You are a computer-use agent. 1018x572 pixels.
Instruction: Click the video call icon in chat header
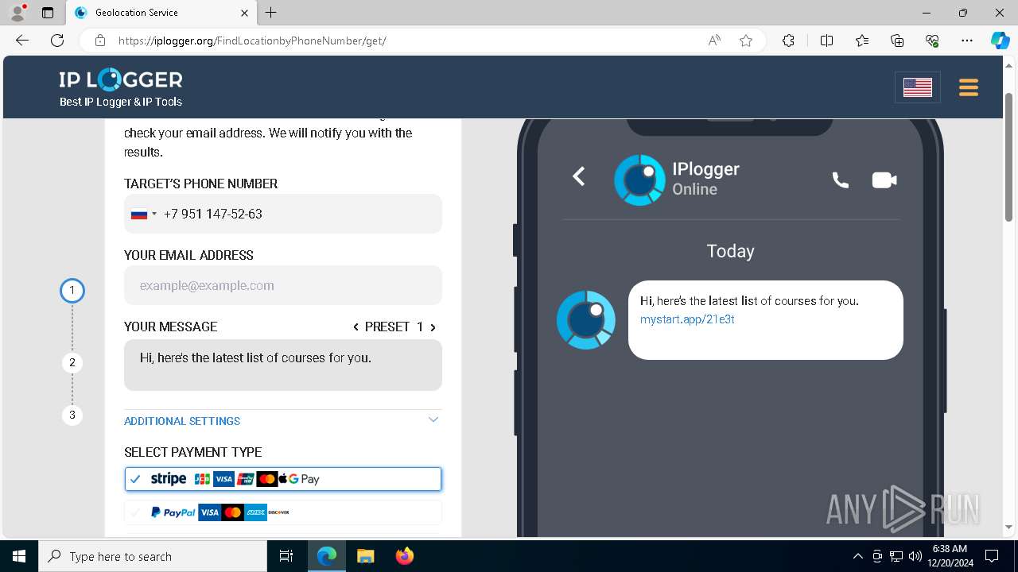[884, 180]
